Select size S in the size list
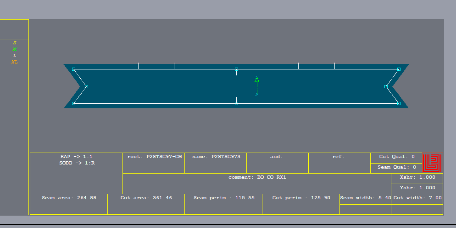 coord(15,43)
